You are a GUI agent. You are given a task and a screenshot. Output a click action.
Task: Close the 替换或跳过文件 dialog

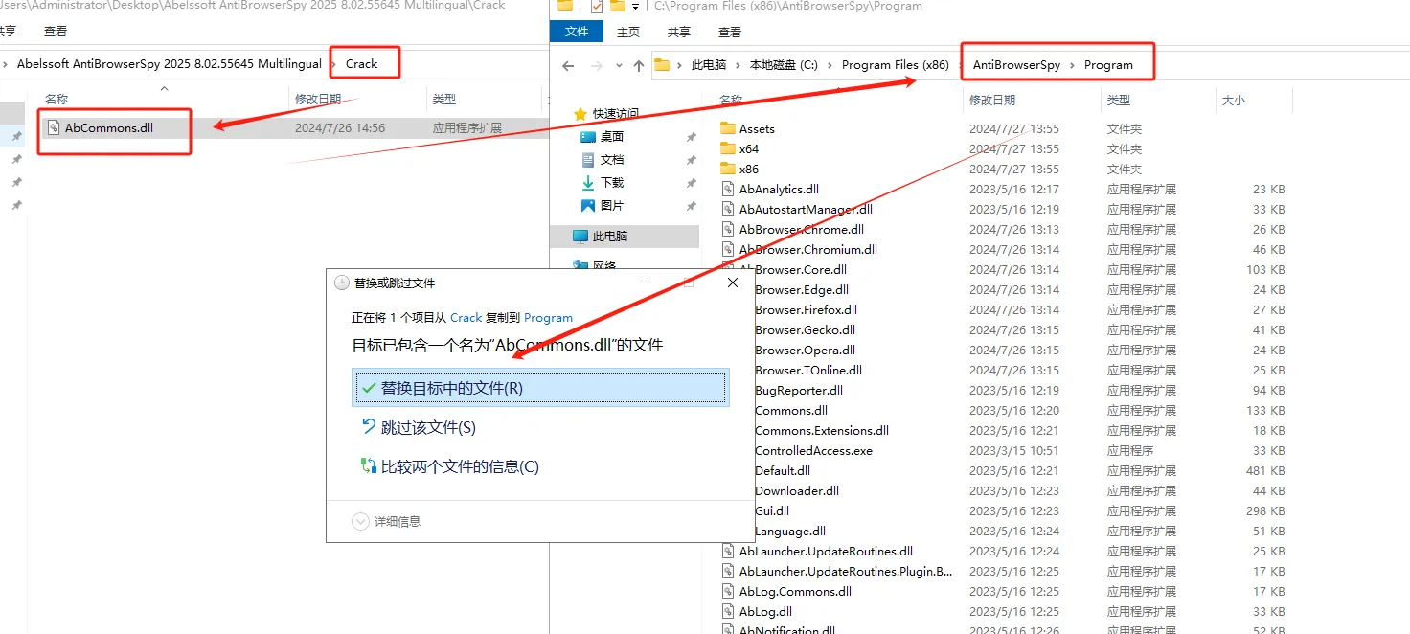pyautogui.click(x=733, y=283)
